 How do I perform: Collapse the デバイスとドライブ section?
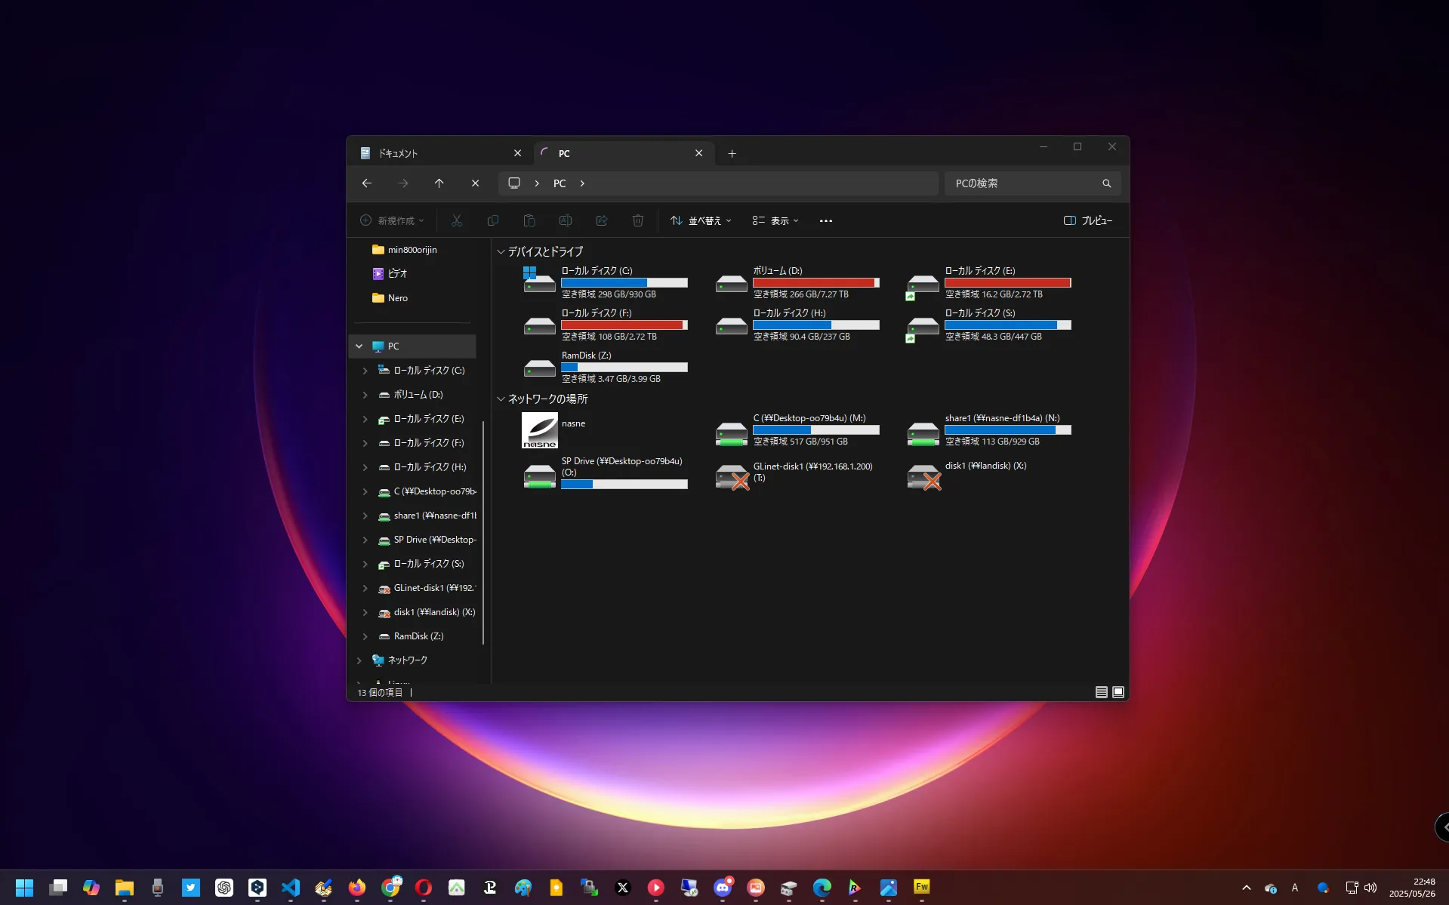(x=501, y=251)
